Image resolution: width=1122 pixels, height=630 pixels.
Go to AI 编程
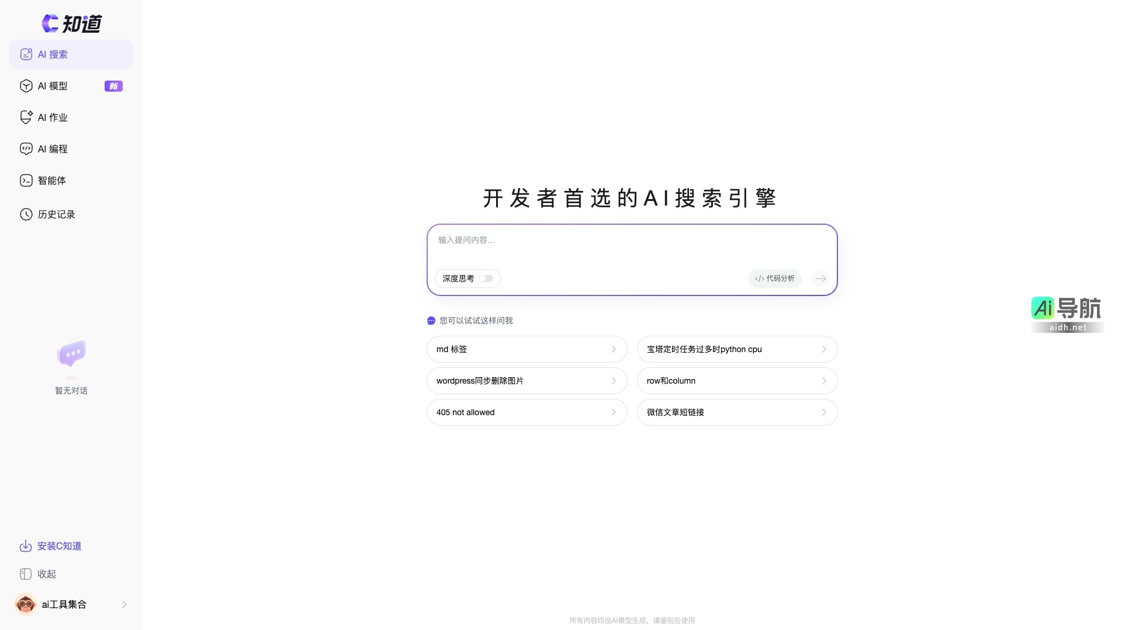click(x=52, y=149)
